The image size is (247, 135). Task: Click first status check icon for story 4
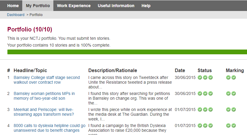click(x=200, y=126)
